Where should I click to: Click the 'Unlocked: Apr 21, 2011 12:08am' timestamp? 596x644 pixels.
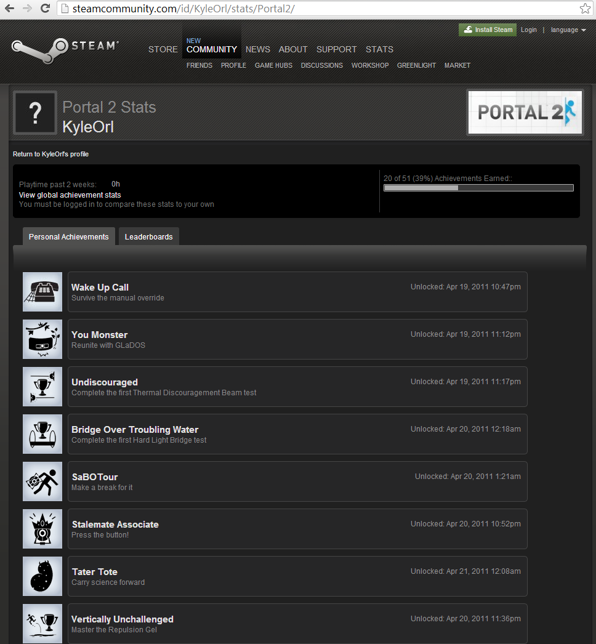(466, 571)
